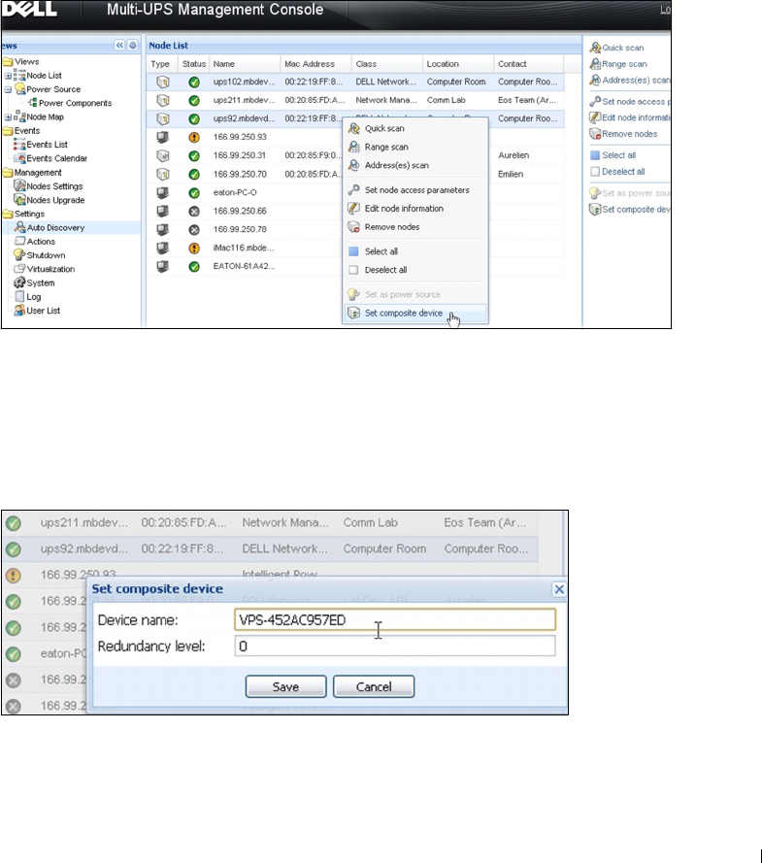Open the Events Calendar view

(x=56, y=158)
